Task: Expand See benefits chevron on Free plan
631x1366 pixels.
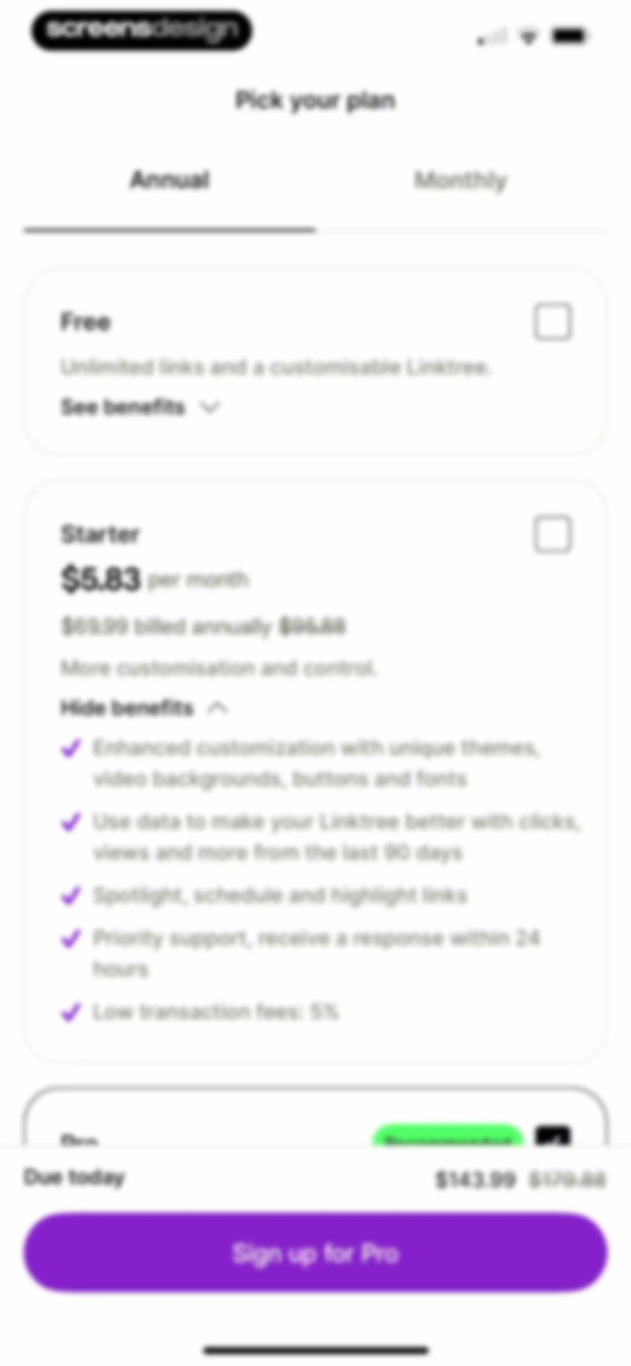Action: 210,407
